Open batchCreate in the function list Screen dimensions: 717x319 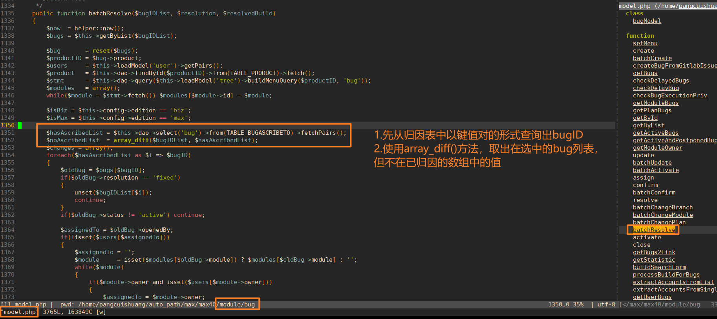coord(652,58)
